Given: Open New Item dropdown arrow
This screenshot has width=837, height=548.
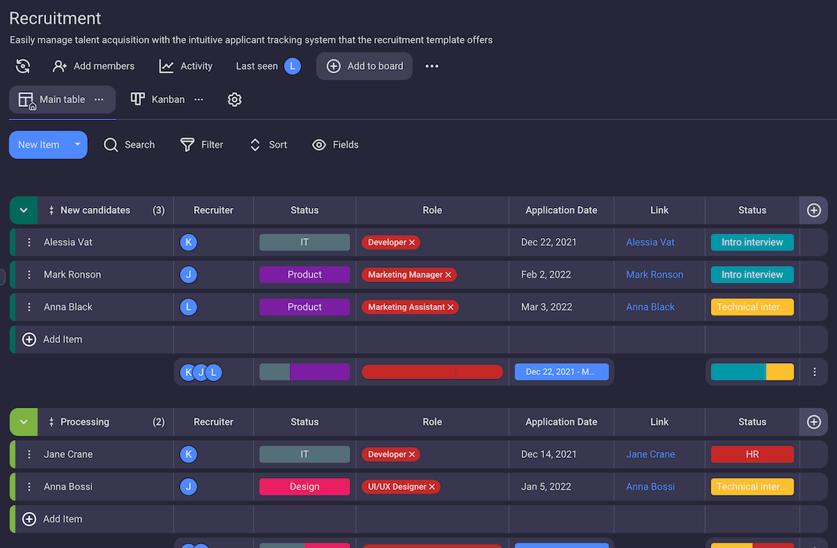Looking at the screenshot, I should pyautogui.click(x=77, y=145).
